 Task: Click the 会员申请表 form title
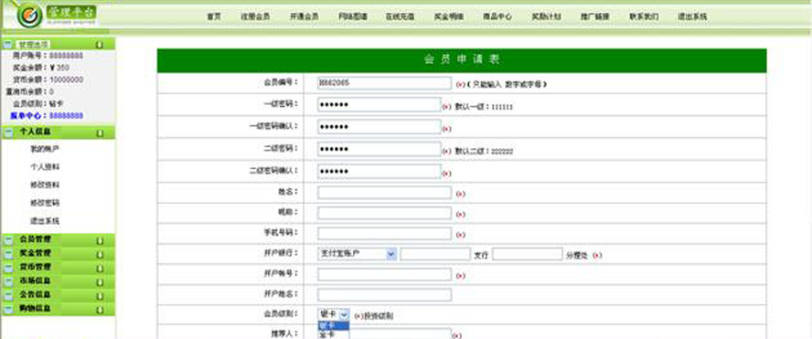click(x=462, y=59)
